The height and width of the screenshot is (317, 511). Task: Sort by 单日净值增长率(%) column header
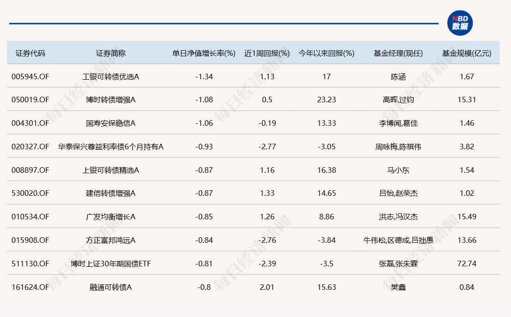pyautogui.click(x=204, y=53)
